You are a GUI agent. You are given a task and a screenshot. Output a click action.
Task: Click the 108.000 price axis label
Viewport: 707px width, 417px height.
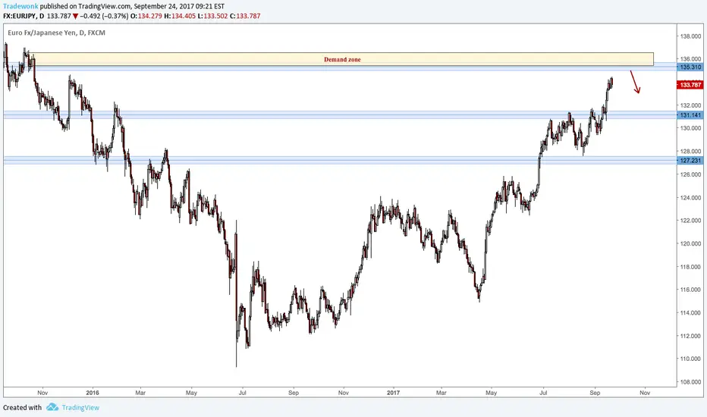690,382
